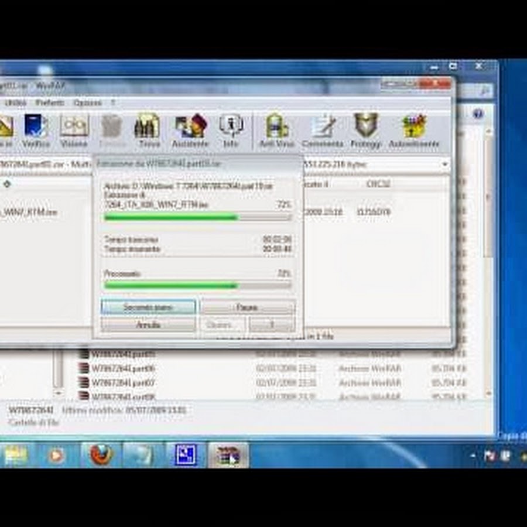Click the CRC32 column header

378,184
